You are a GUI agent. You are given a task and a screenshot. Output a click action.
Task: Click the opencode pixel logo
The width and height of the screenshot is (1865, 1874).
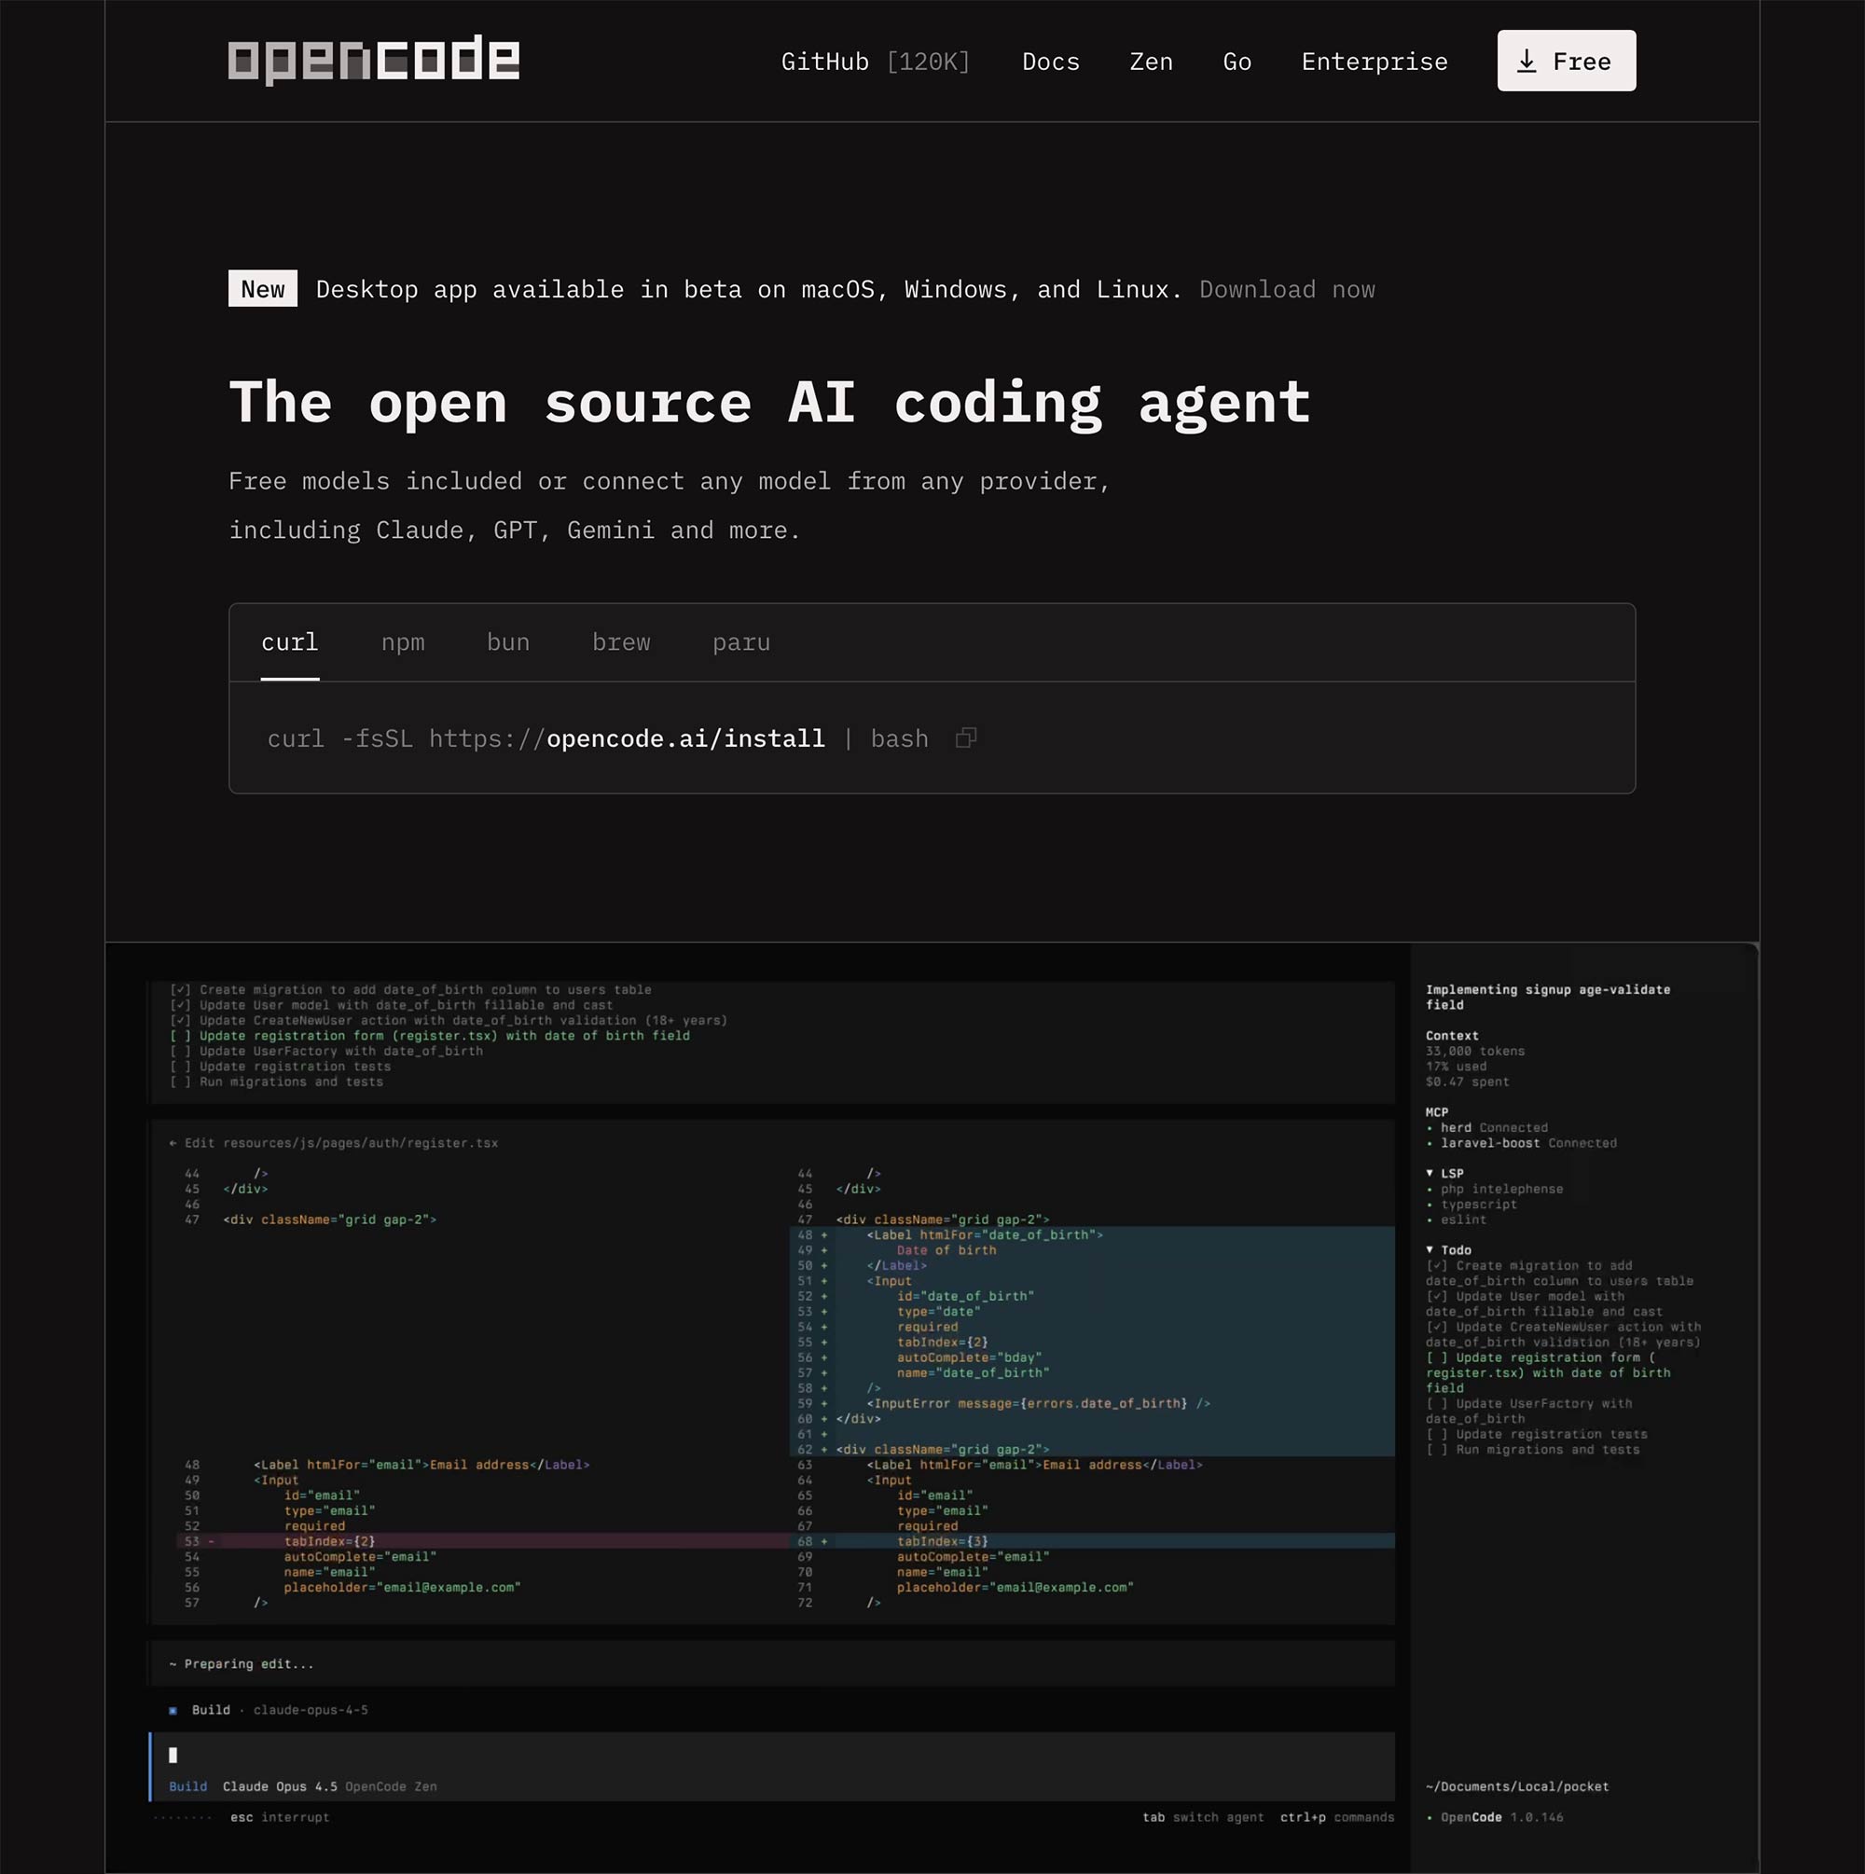click(374, 61)
